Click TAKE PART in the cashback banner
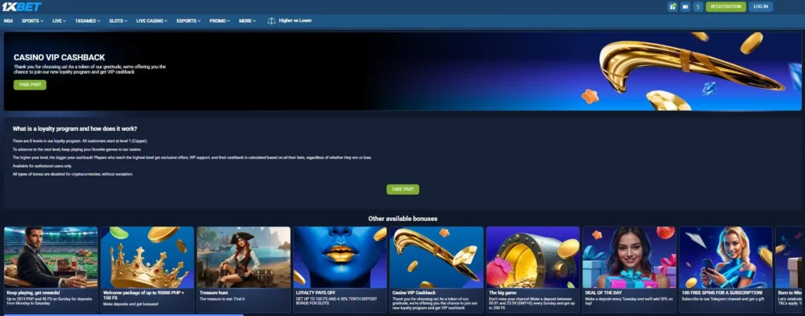 (x=30, y=85)
